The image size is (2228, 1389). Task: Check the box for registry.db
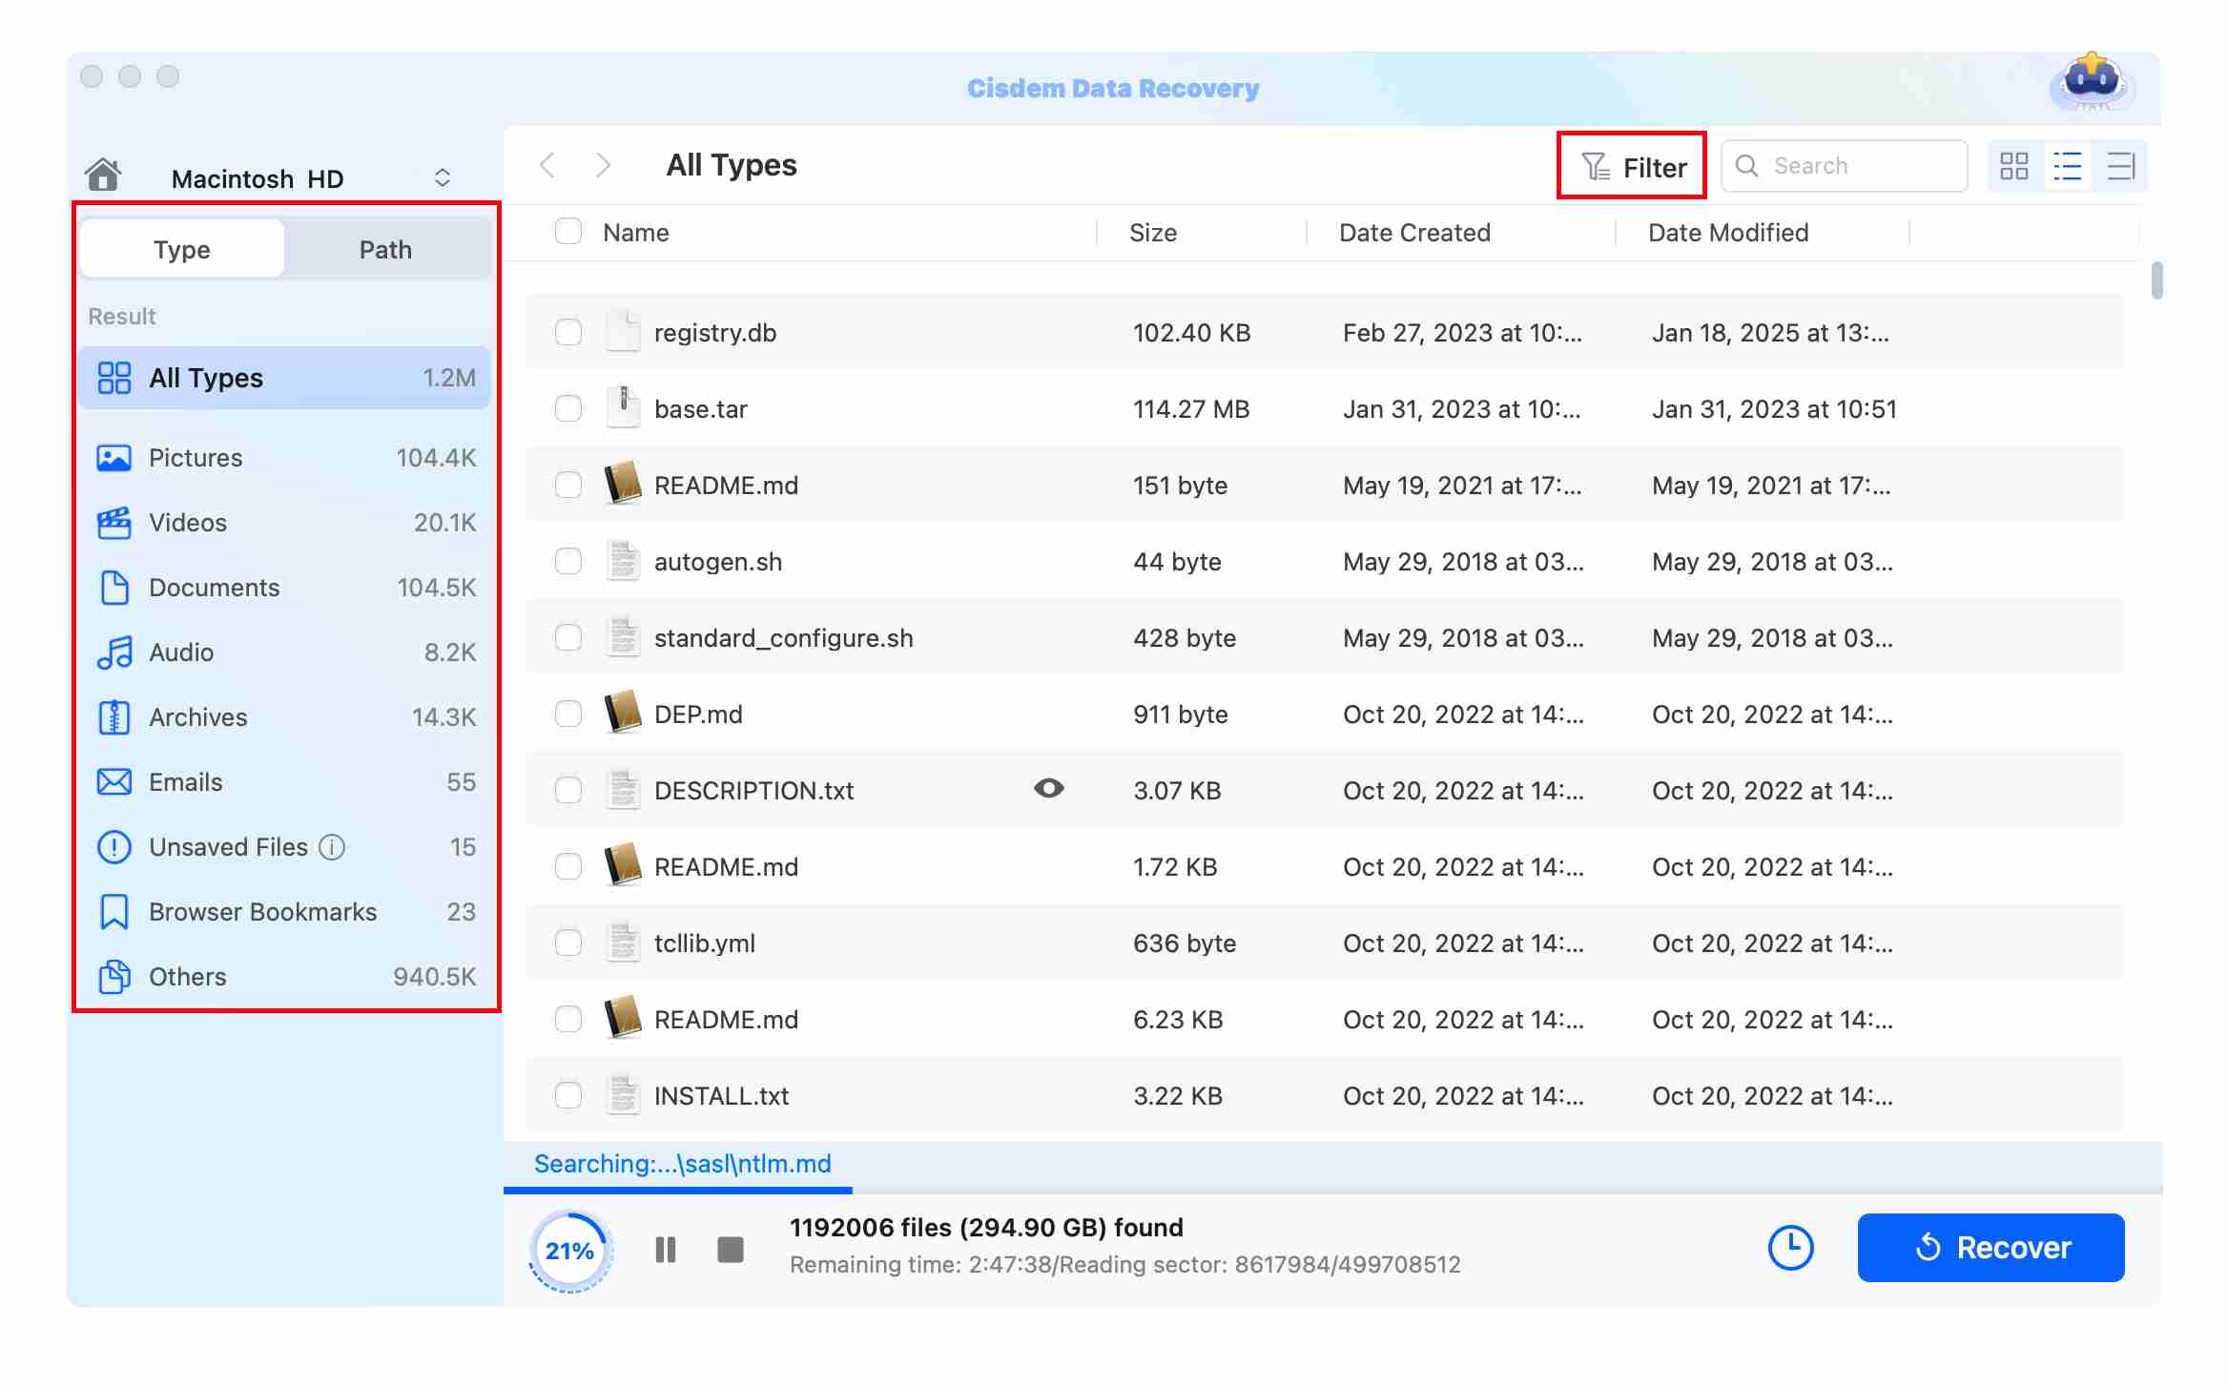(x=568, y=332)
